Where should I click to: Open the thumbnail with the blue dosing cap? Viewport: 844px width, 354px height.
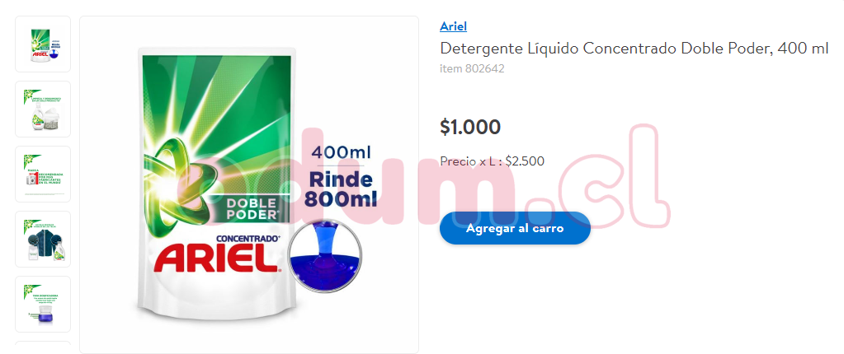tap(43, 304)
